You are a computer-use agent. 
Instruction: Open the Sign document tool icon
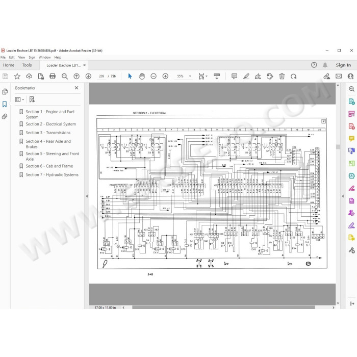258,76
